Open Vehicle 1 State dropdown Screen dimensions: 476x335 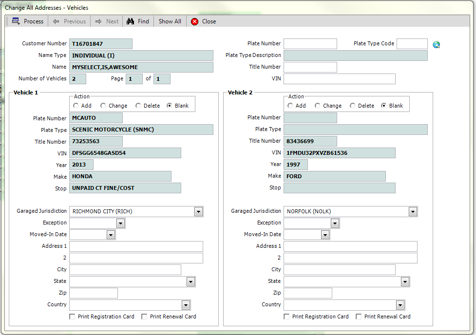coord(190,281)
